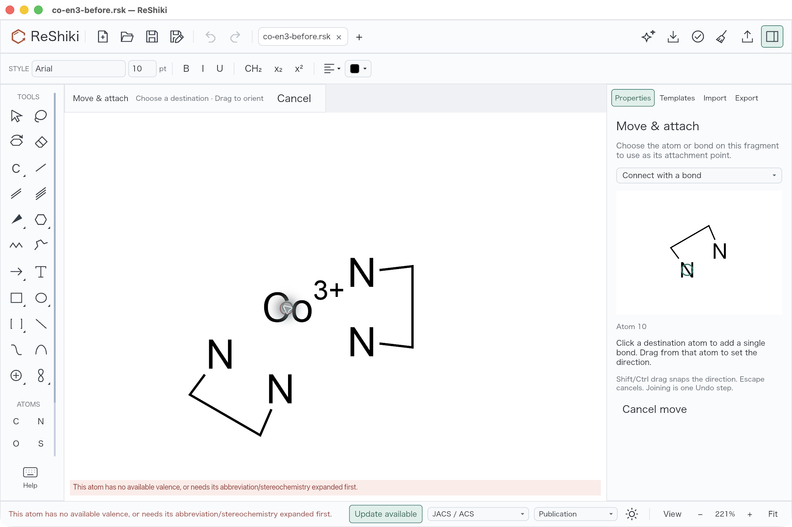Select the zigzag chain tool
This screenshot has height=527, width=792.
pos(16,245)
